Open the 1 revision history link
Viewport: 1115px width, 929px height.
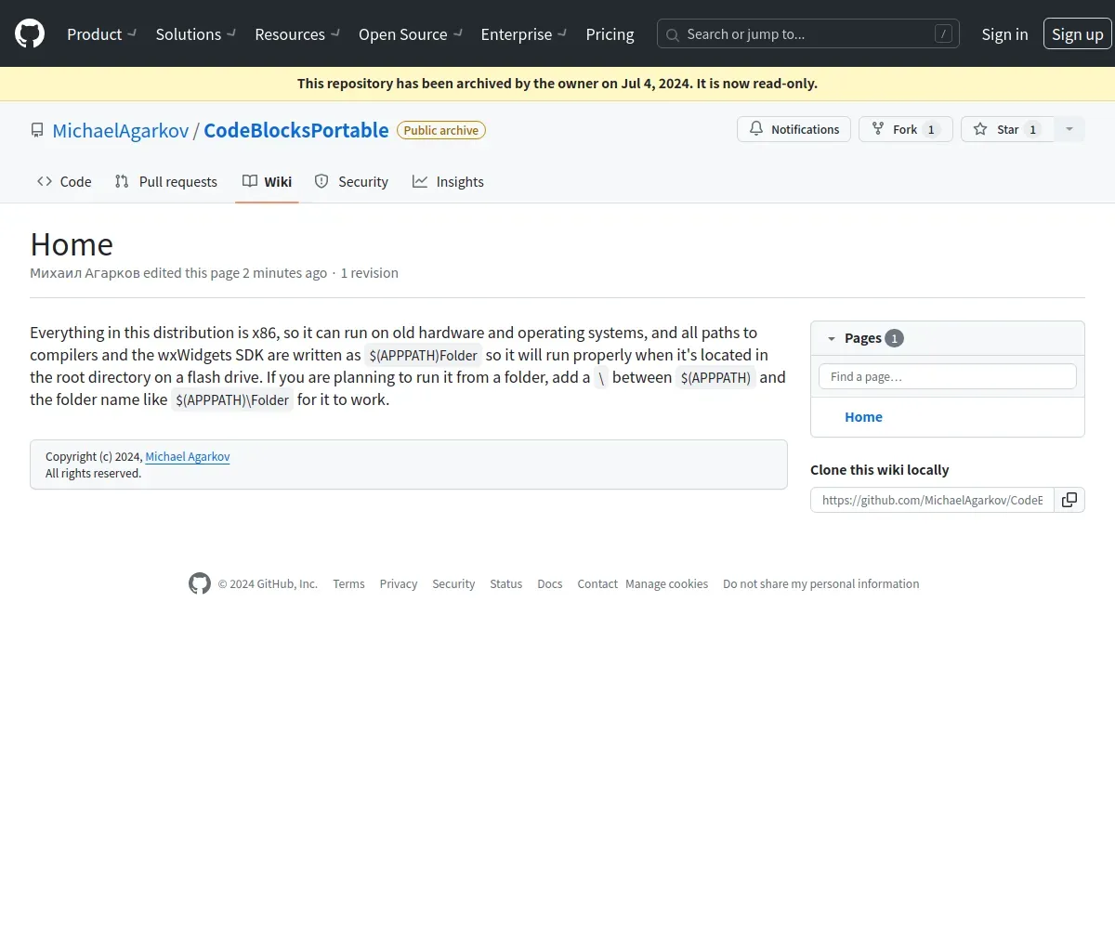point(369,273)
